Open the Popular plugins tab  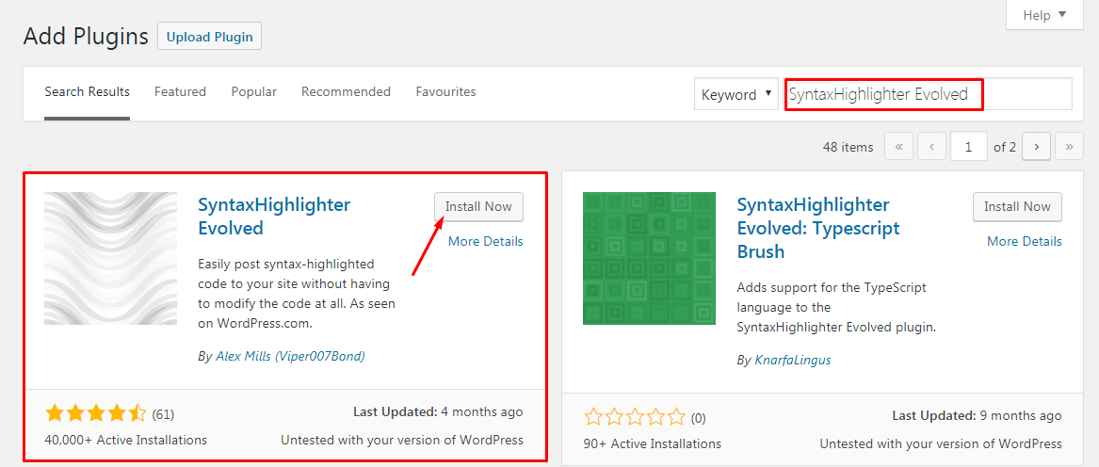pos(253,92)
